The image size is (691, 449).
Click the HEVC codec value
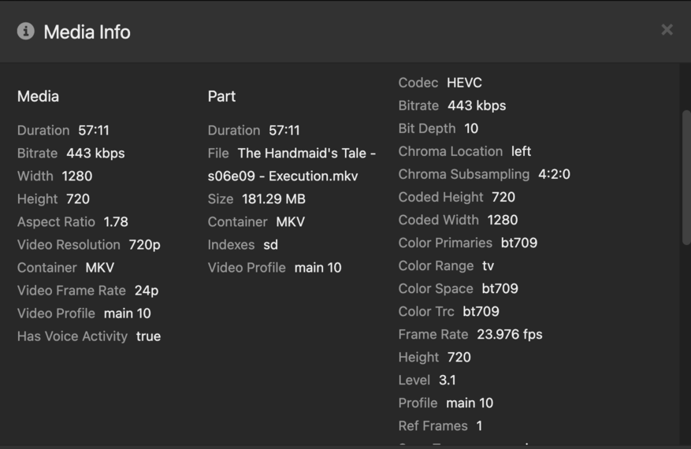tap(464, 83)
